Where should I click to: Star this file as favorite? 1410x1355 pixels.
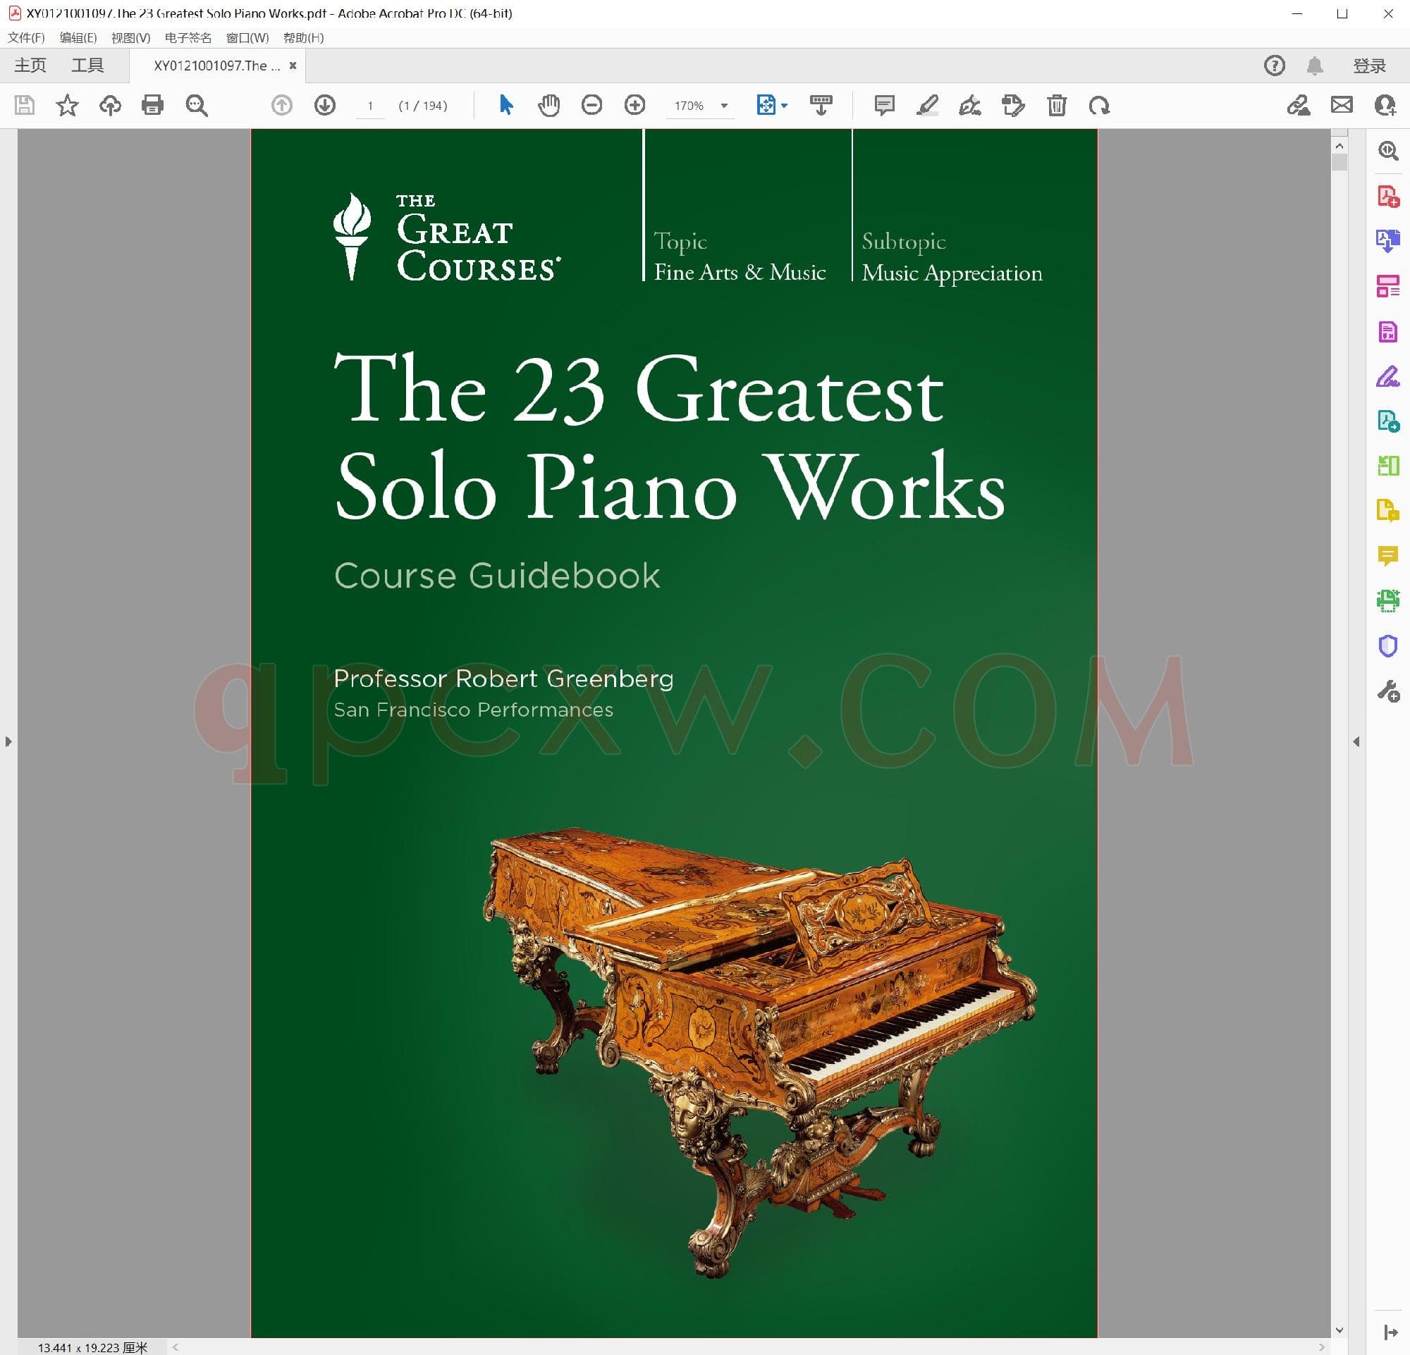pos(67,106)
